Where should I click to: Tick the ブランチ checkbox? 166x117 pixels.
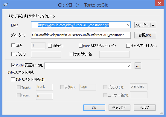[x=13, y=54]
